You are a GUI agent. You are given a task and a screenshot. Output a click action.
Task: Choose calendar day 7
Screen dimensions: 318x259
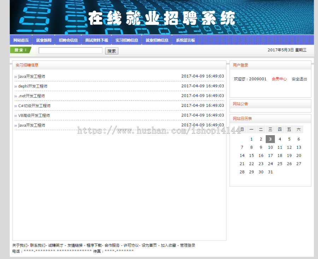click(x=242, y=147)
